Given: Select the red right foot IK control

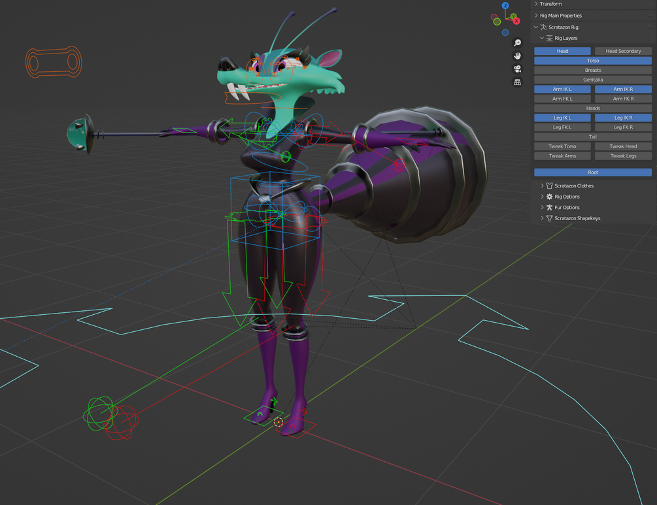Looking at the screenshot, I should point(295,427).
